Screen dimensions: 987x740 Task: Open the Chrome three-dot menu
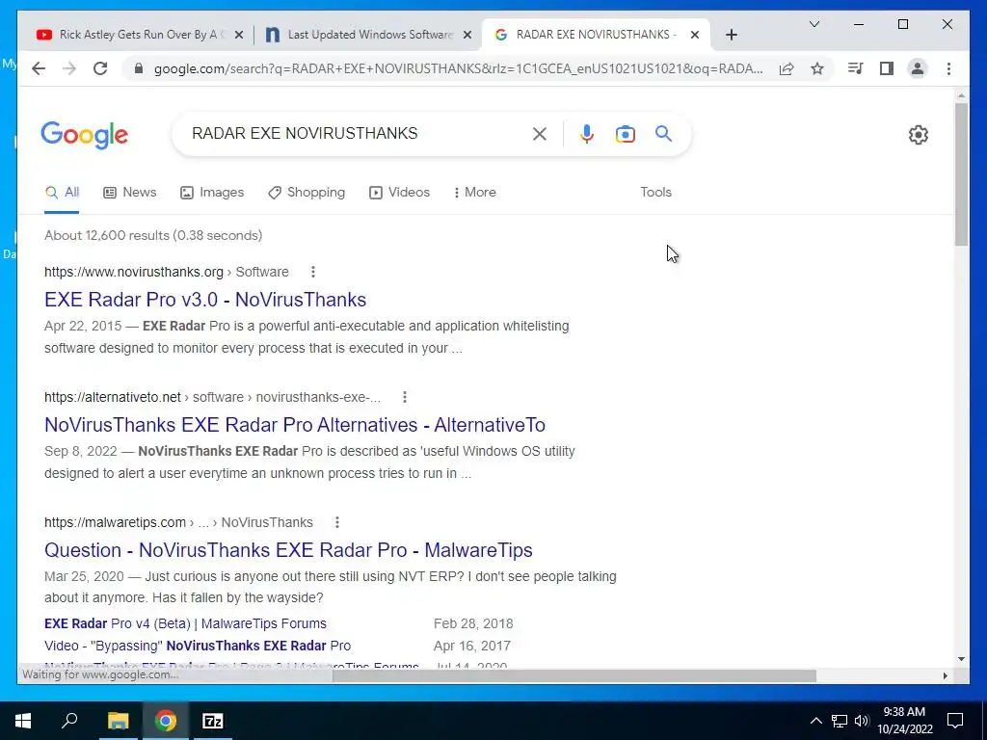click(948, 68)
